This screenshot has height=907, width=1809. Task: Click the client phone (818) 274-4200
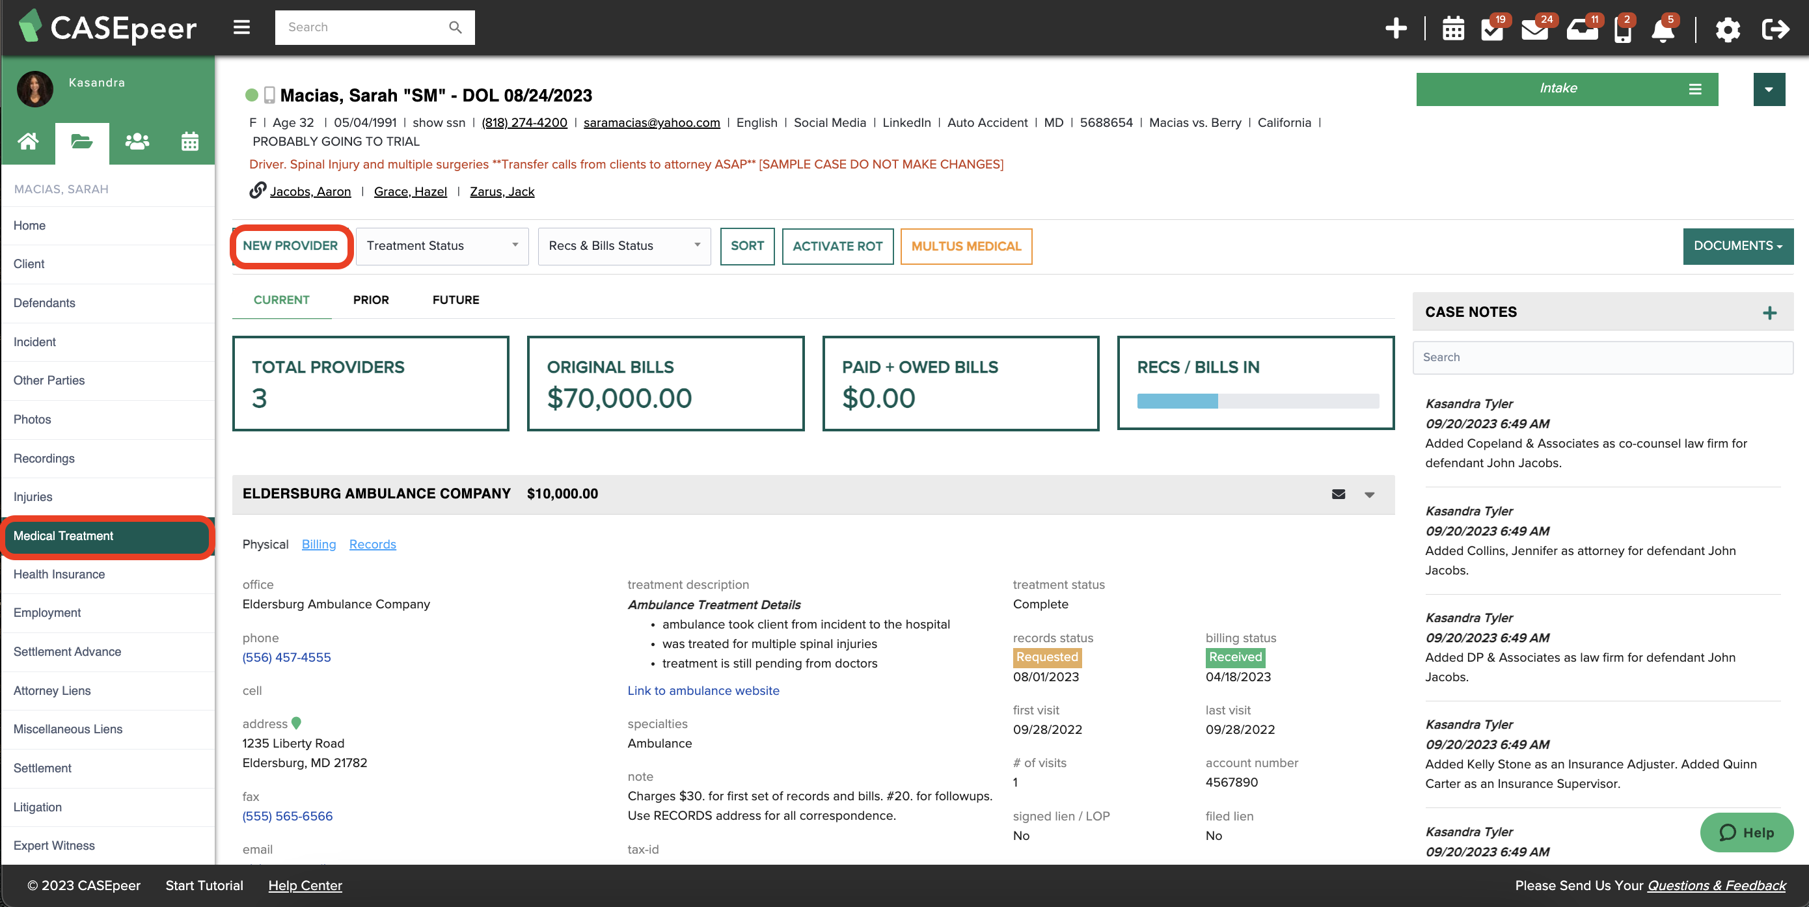pyautogui.click(x=524, y=122)
